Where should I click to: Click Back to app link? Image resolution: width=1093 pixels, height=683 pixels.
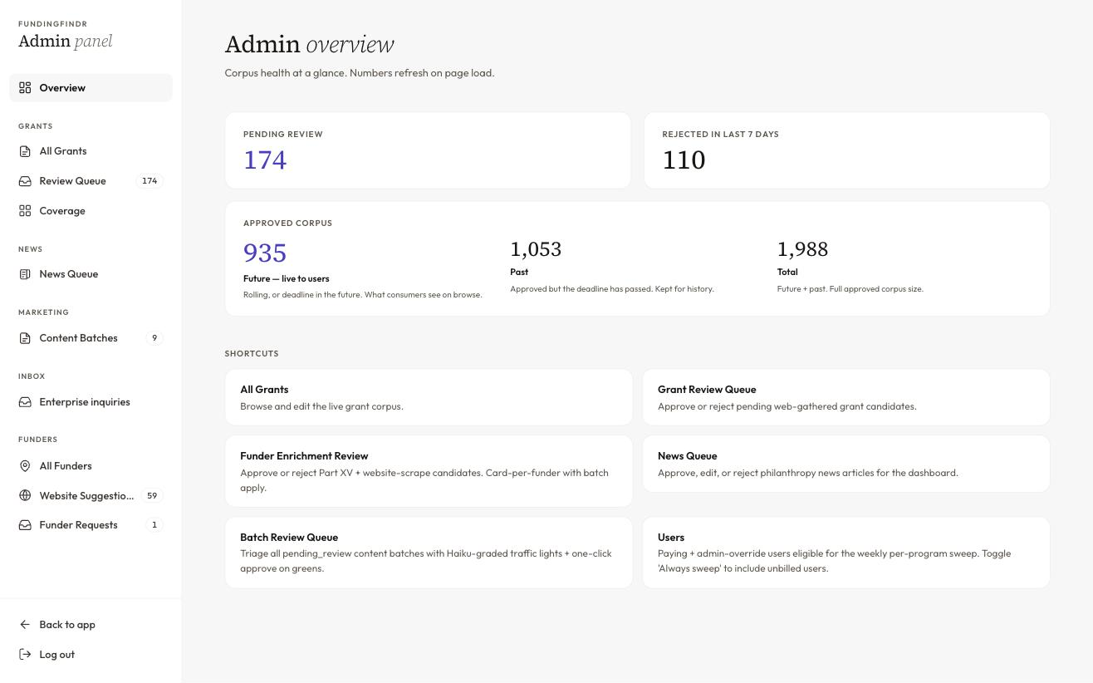coord(91,625)
